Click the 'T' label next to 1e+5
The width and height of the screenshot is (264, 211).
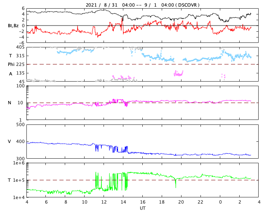click(x=9, y=180)
